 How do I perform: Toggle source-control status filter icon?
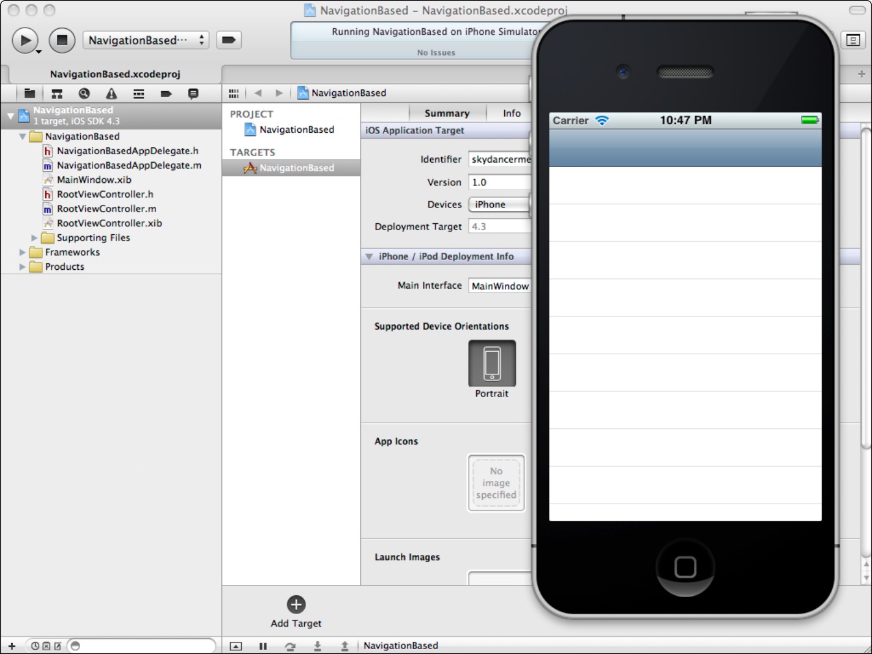tap(47, 645)
